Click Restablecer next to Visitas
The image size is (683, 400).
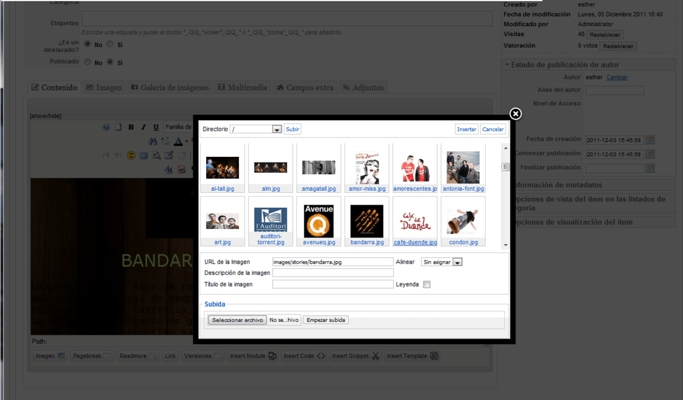(x=605, y=35)
